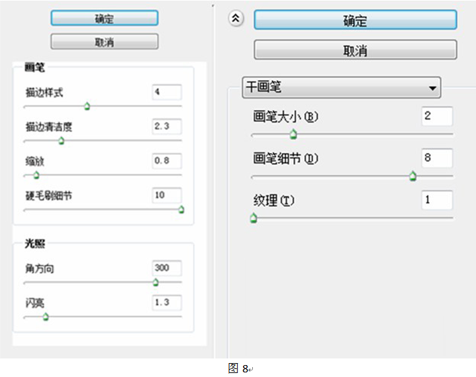Click the left panel 取消 button
The width and height of the screenshot is (476, 377).
tap(105, 41)
